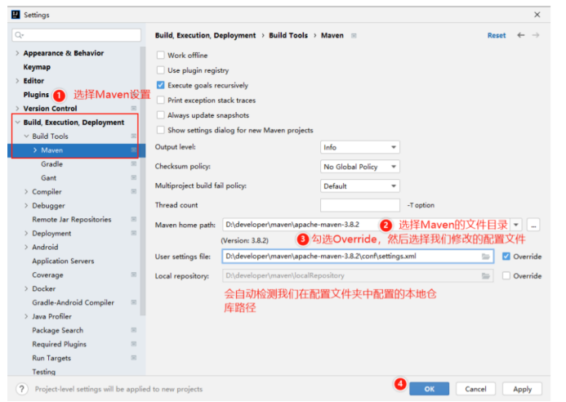Screen dimensions: 566x402
Task: Uncheck Execute goals recursively
Action: [161, 85]
